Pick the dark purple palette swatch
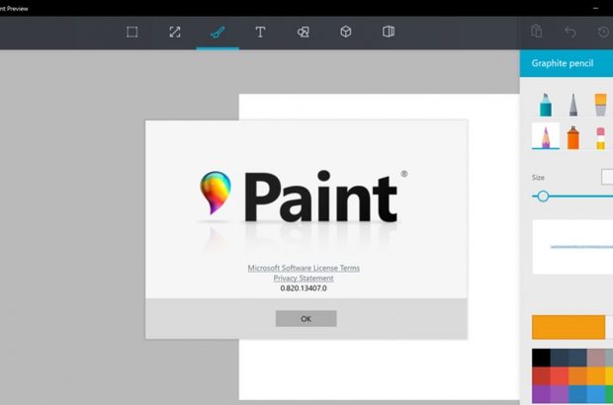The width and height of the screenshot is (613, 405). (541, 394)
